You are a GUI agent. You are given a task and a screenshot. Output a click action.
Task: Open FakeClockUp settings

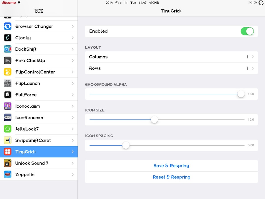coord(39,60)
